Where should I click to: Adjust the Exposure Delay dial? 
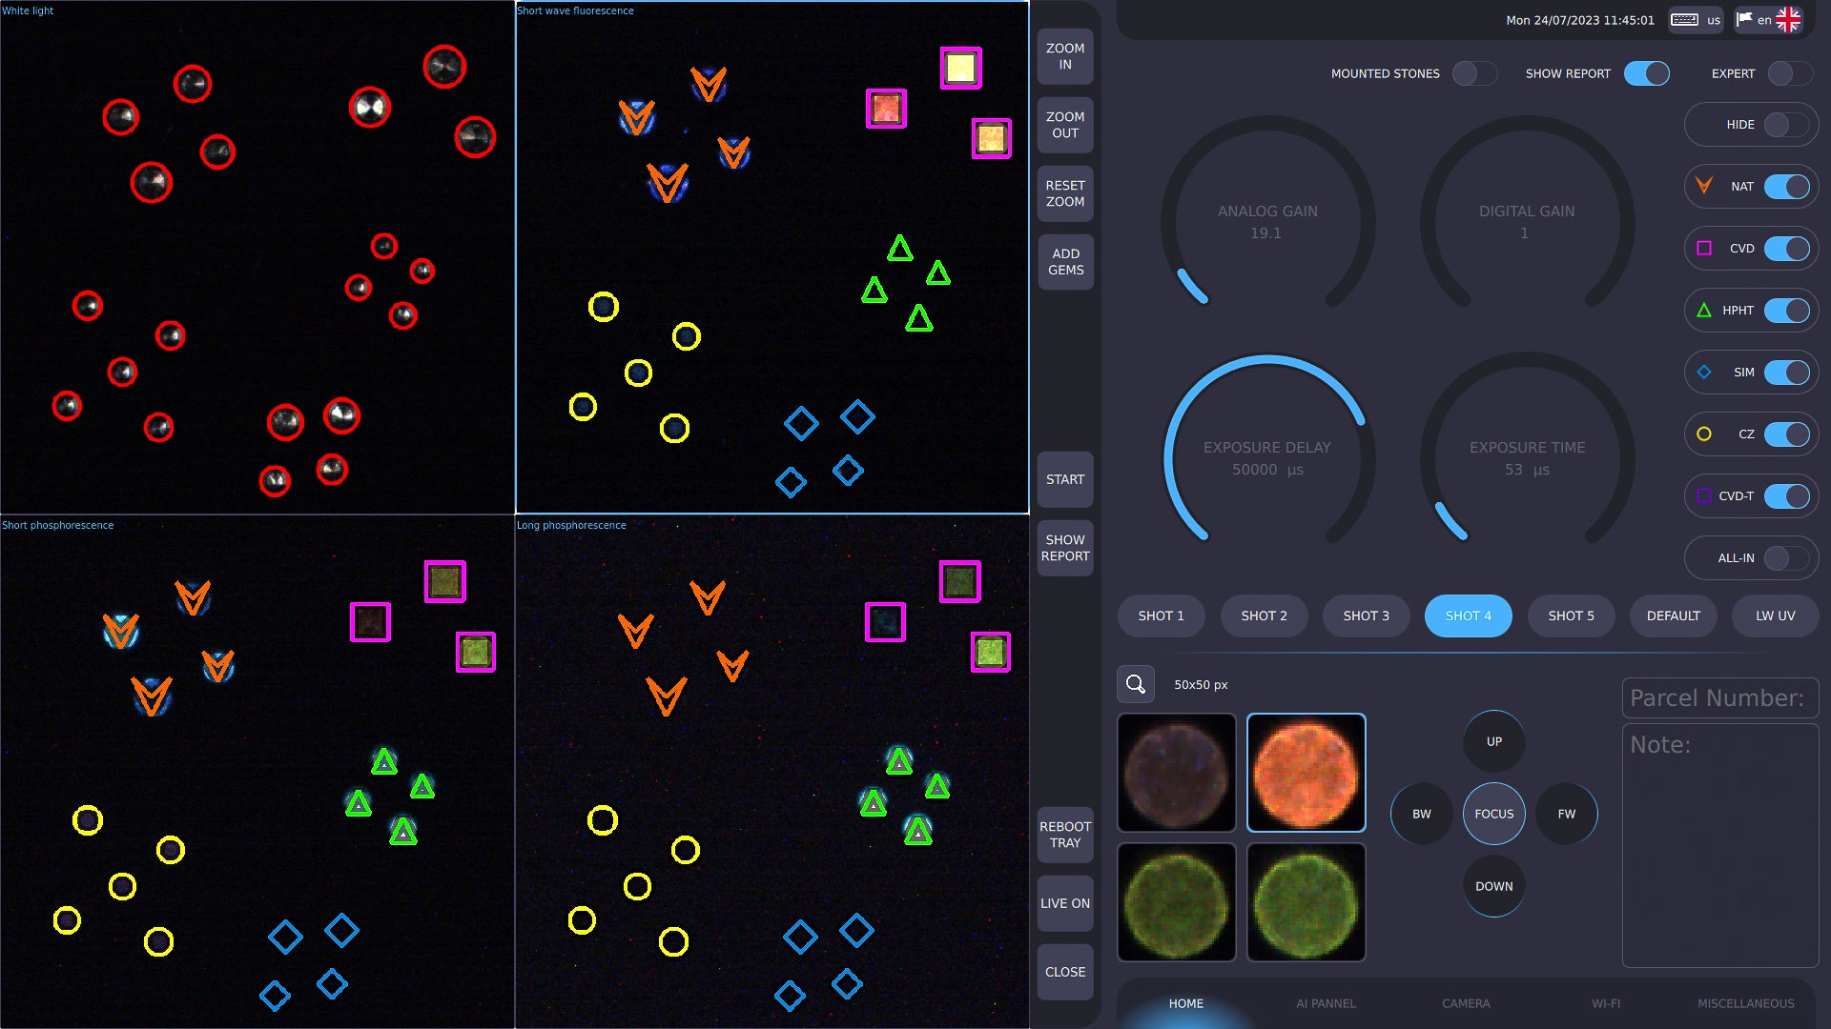(1266, 457)
